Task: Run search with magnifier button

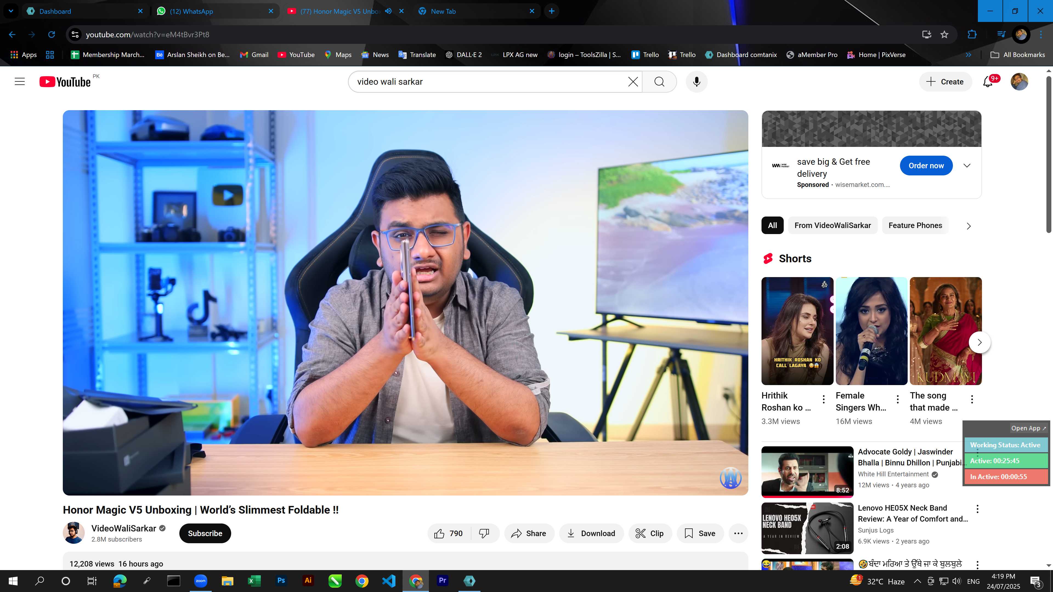Action: click(659, 82)
